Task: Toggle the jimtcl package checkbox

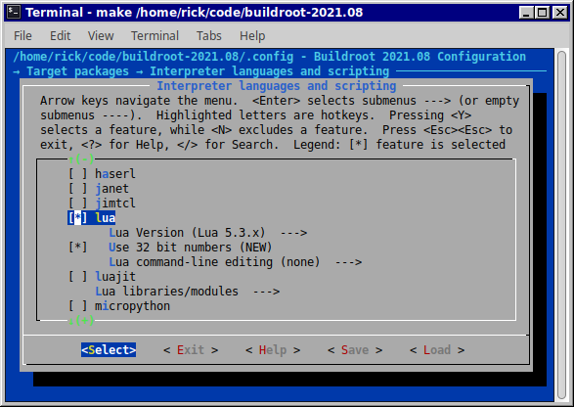Action: [x=78, y=203]
